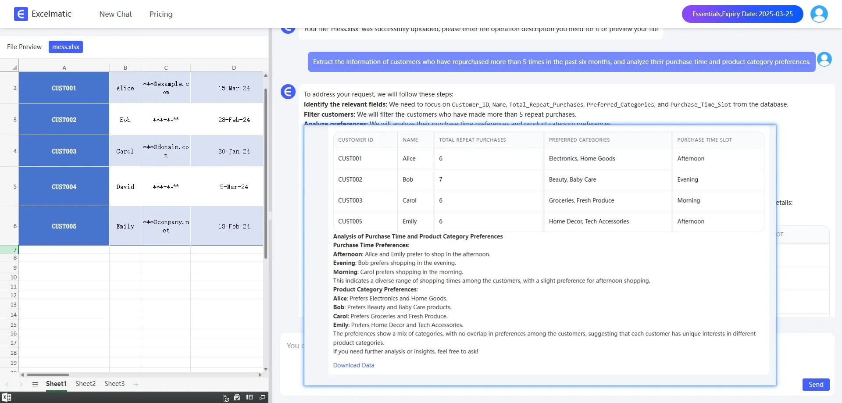Open the all-sheets list hamburger icon
The width and height of the screenshot is (842, 403).
click(35, 384)
